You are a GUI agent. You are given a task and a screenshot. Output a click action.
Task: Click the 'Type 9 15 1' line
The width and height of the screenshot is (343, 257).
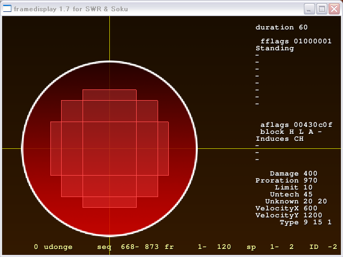tap(305, 222)
